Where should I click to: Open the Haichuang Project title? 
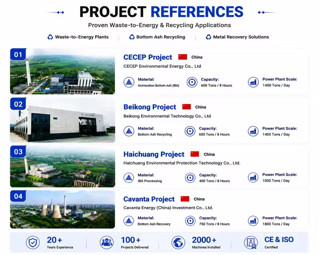tap(154, 154)
